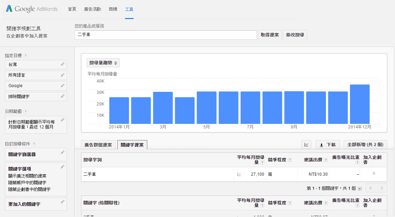The width and height of the screenshot is (395, 217).
Task: Sort by the 搜尋字詞 column header
Action: [92, 160]
